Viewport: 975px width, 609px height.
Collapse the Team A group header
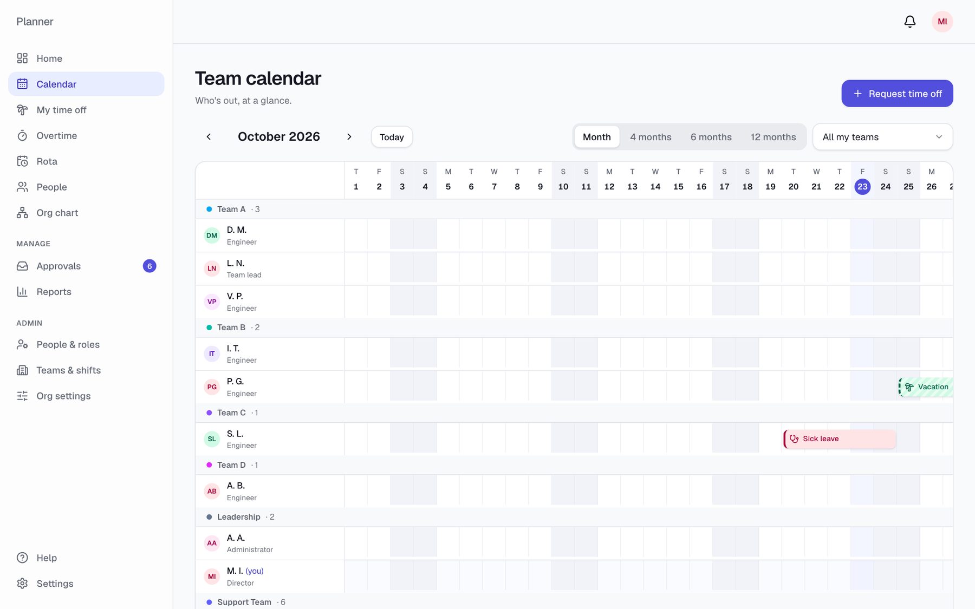click(x=574, y=209)
